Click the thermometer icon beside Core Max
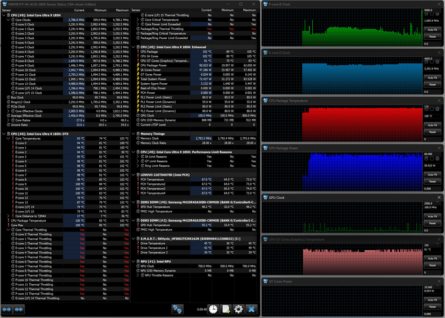The width and height of the screenshot is (445, 318). [x=8, y=225]
